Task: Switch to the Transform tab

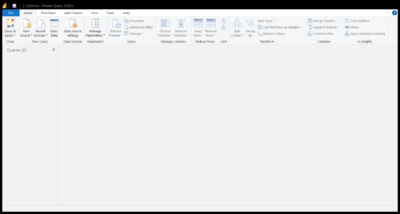Action: (x=48, y=13)
